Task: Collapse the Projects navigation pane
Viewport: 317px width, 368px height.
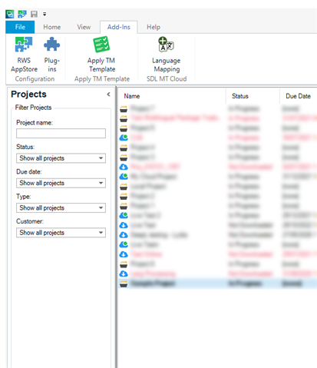Action: (x=108, y=94)
